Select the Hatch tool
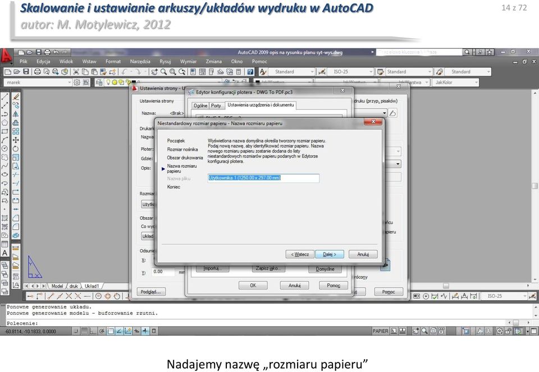This screenshot has width=539, height=372. coord(5,218)
